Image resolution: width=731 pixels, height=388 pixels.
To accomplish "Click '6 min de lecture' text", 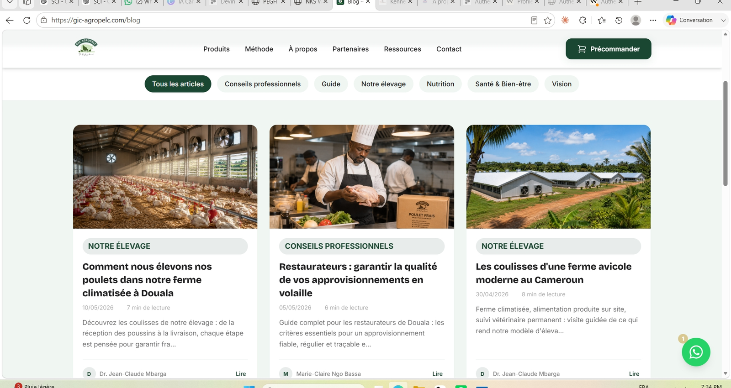I will pos(346,308).
